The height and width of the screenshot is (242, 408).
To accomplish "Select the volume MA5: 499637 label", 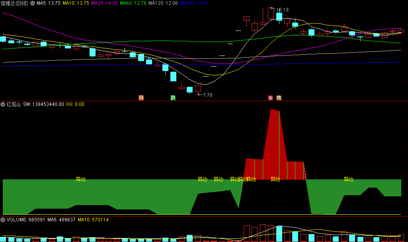I will 61,220.
